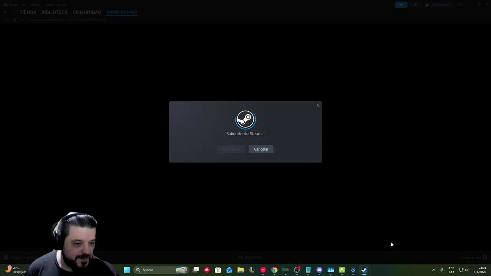Open the clock showing 03:01 3/4/2026
The height and width of the screenshot is (276, 491).
480,270
